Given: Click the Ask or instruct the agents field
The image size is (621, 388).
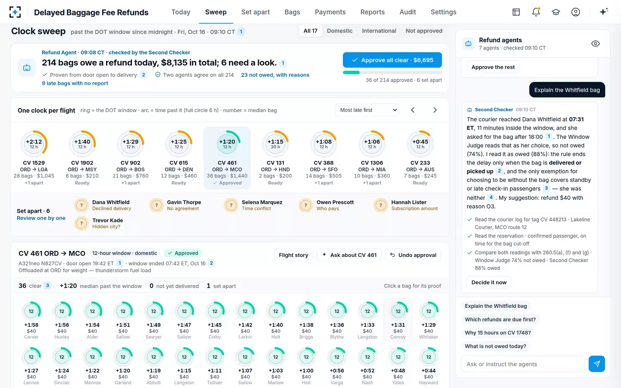Looking at the screenshot, I should pos(523,364).
